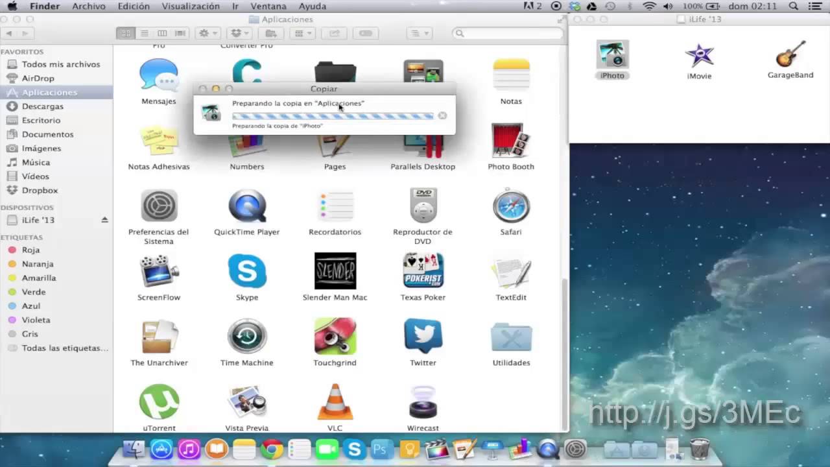Open the arrange-items toolbar dropdown

coord(302,33)
